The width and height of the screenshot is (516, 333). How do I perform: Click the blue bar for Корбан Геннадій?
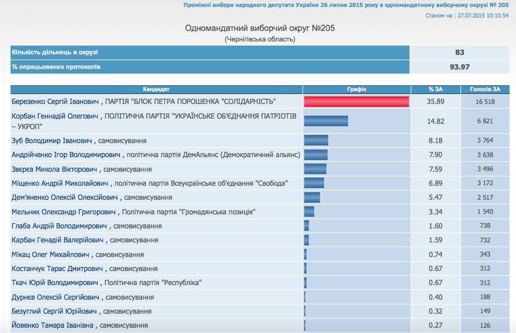[326, 121]
